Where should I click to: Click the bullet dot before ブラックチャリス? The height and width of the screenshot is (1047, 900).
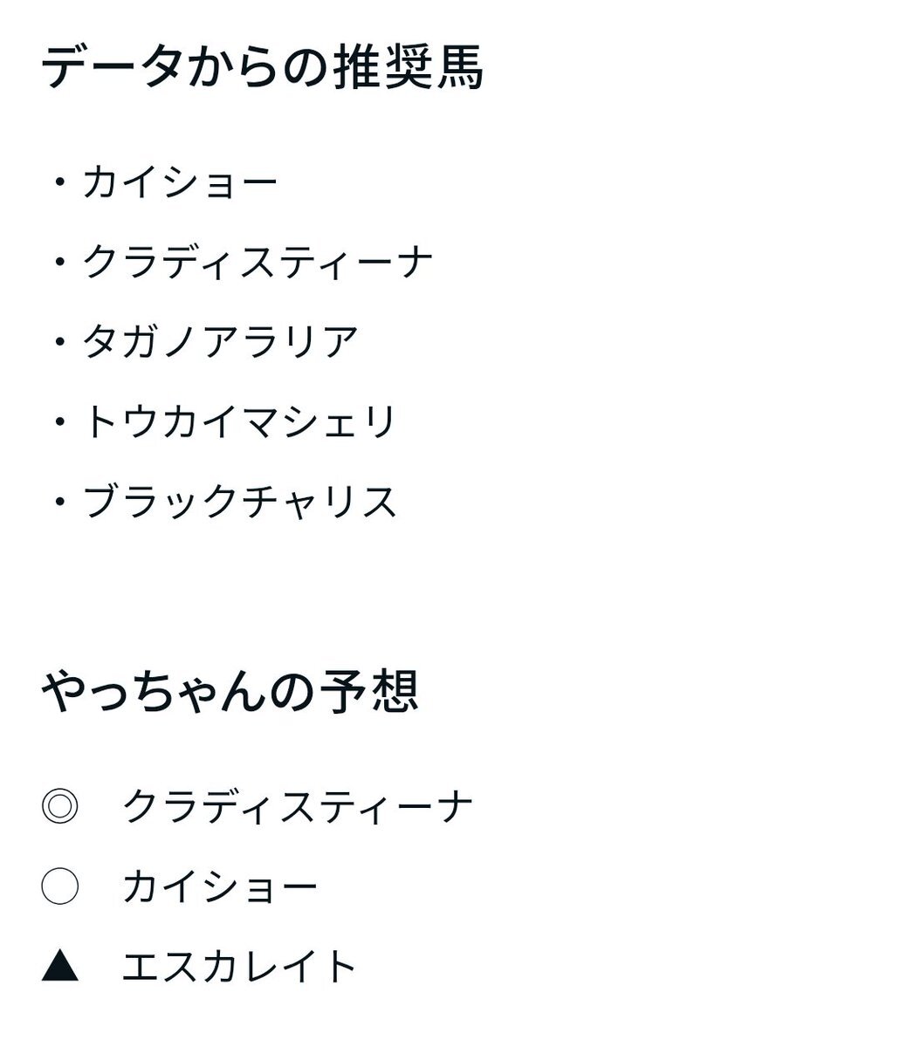59,503
